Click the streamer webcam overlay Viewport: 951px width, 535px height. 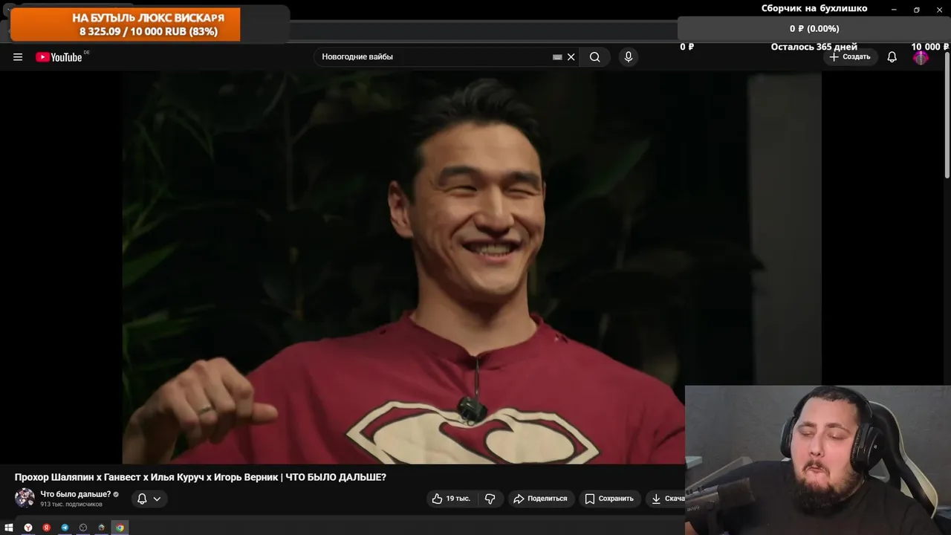[x=817, y=460]
